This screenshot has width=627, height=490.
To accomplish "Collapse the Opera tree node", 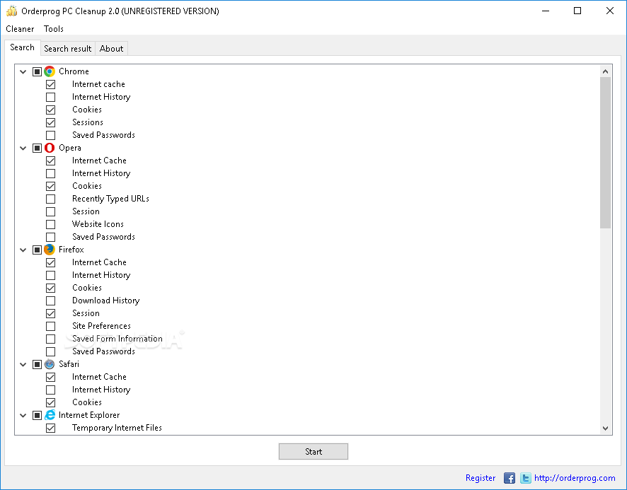I will click(x=23, y=148).
